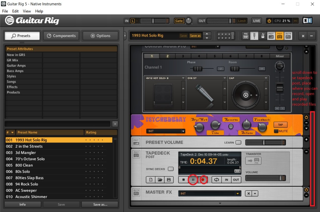Open the Tuner tool
320x212 pixels.
(254, 36)
